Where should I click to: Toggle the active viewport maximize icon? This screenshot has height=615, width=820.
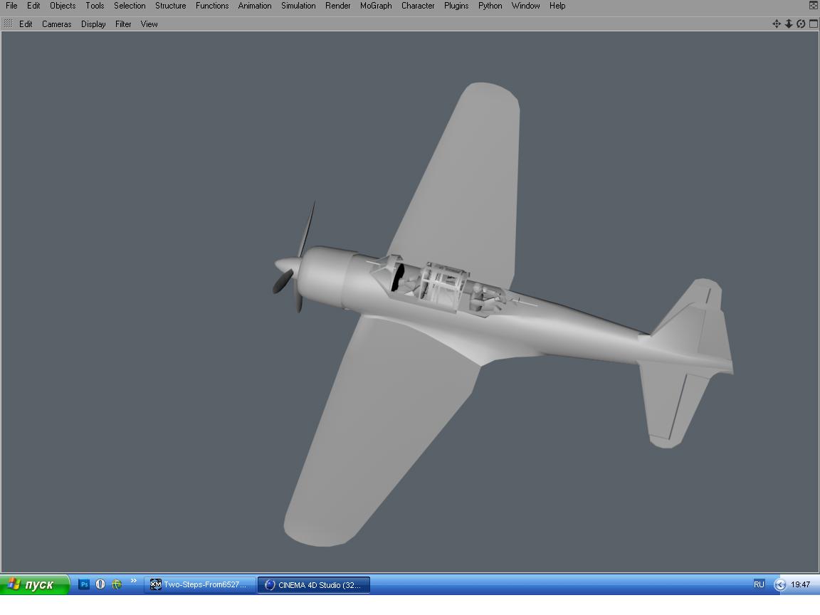[813, 23]
